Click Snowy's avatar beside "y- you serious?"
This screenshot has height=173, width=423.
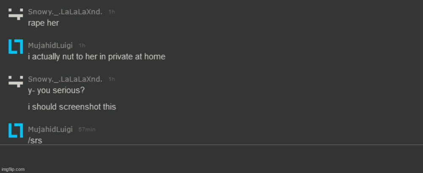point(15,81)
